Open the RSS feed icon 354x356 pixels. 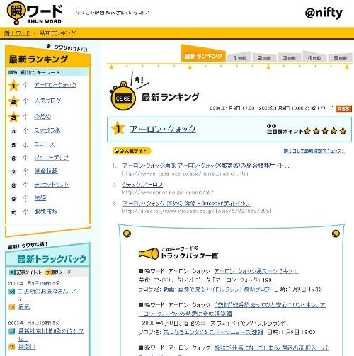pos(343,109)
